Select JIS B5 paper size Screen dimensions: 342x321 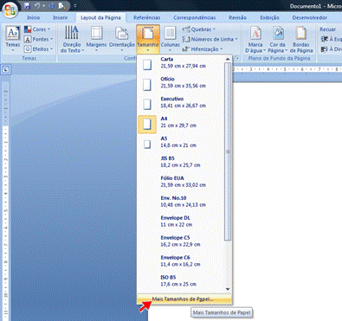[x=181, y=162]
